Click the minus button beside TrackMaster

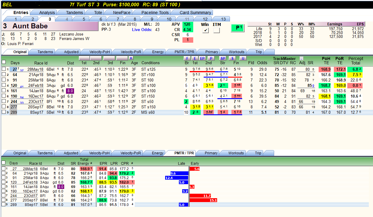point(301,58)
